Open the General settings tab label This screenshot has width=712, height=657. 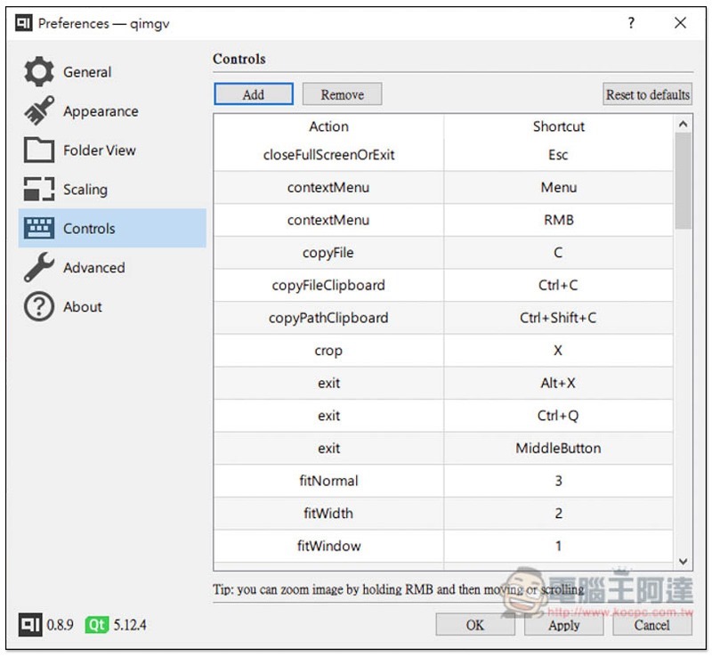click(x=87, y=72)
